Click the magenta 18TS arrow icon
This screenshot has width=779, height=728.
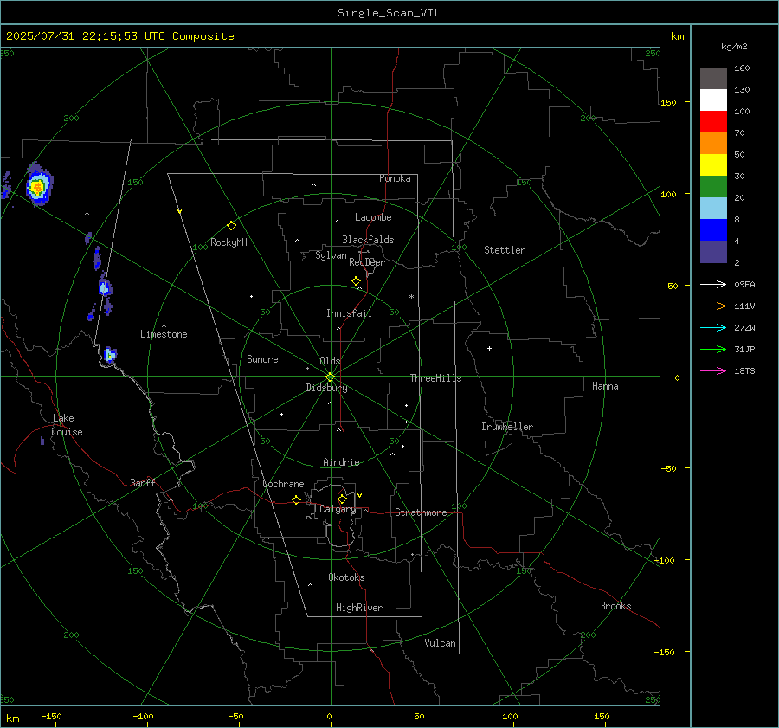(x=713, y=370)
